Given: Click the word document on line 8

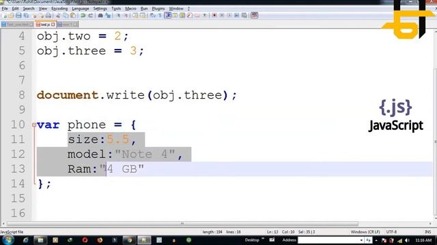Looking at the screenshot, I should (68, 95).
